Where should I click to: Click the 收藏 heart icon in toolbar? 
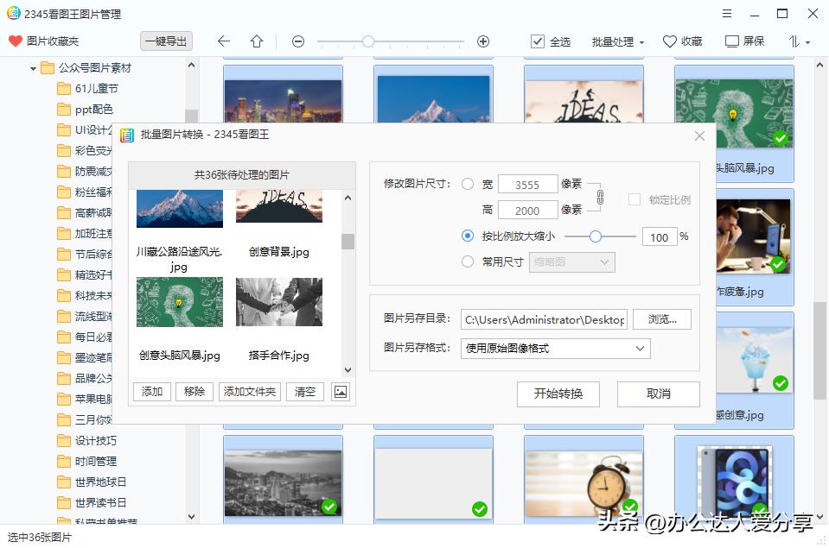pyautogui.click(x=670, y=41)
